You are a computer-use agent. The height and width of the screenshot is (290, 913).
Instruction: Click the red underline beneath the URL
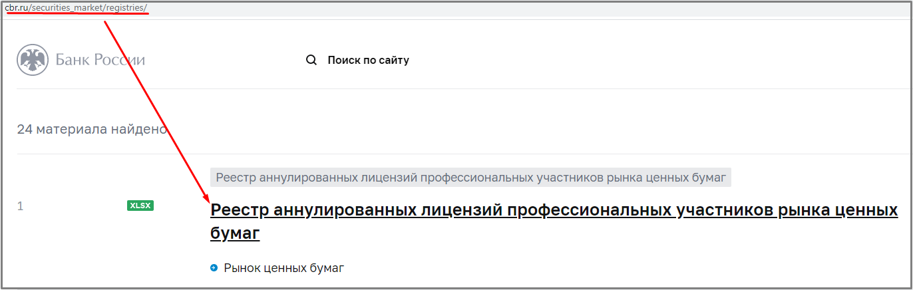(x=77, y=13)
